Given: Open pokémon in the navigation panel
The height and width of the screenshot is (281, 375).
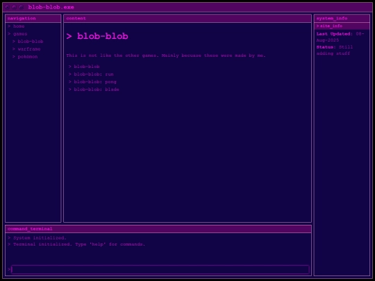Looking at the screenshot, I should [x=28, y=57].
